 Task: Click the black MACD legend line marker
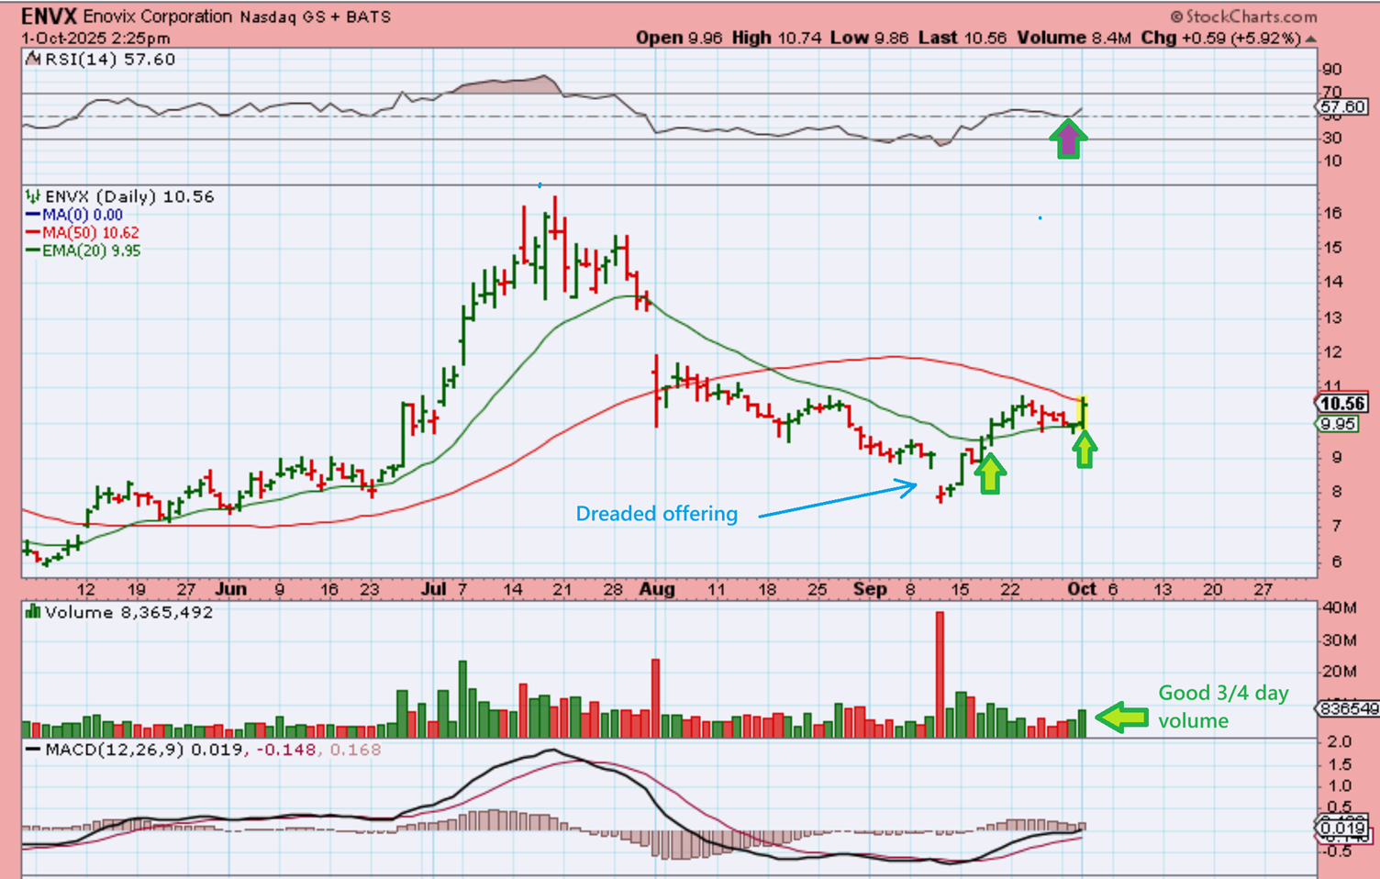click(x=33, y=750)
